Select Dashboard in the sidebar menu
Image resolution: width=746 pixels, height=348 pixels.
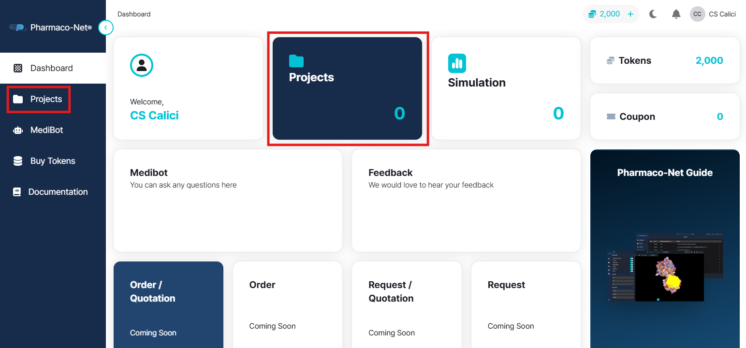[52, 68]
